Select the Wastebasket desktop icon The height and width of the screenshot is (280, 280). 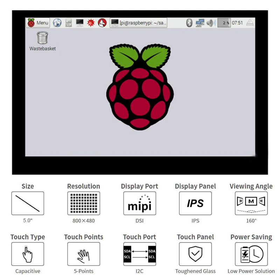click(42, 41)
